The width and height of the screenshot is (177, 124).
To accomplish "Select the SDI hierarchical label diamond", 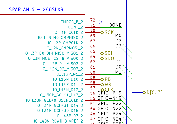I will pyautogui.click(x=102, y=53).
